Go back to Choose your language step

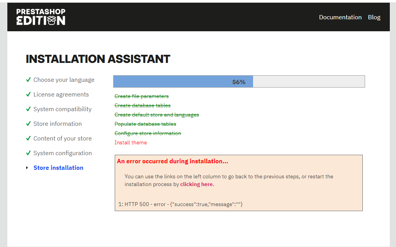(64, 80)
